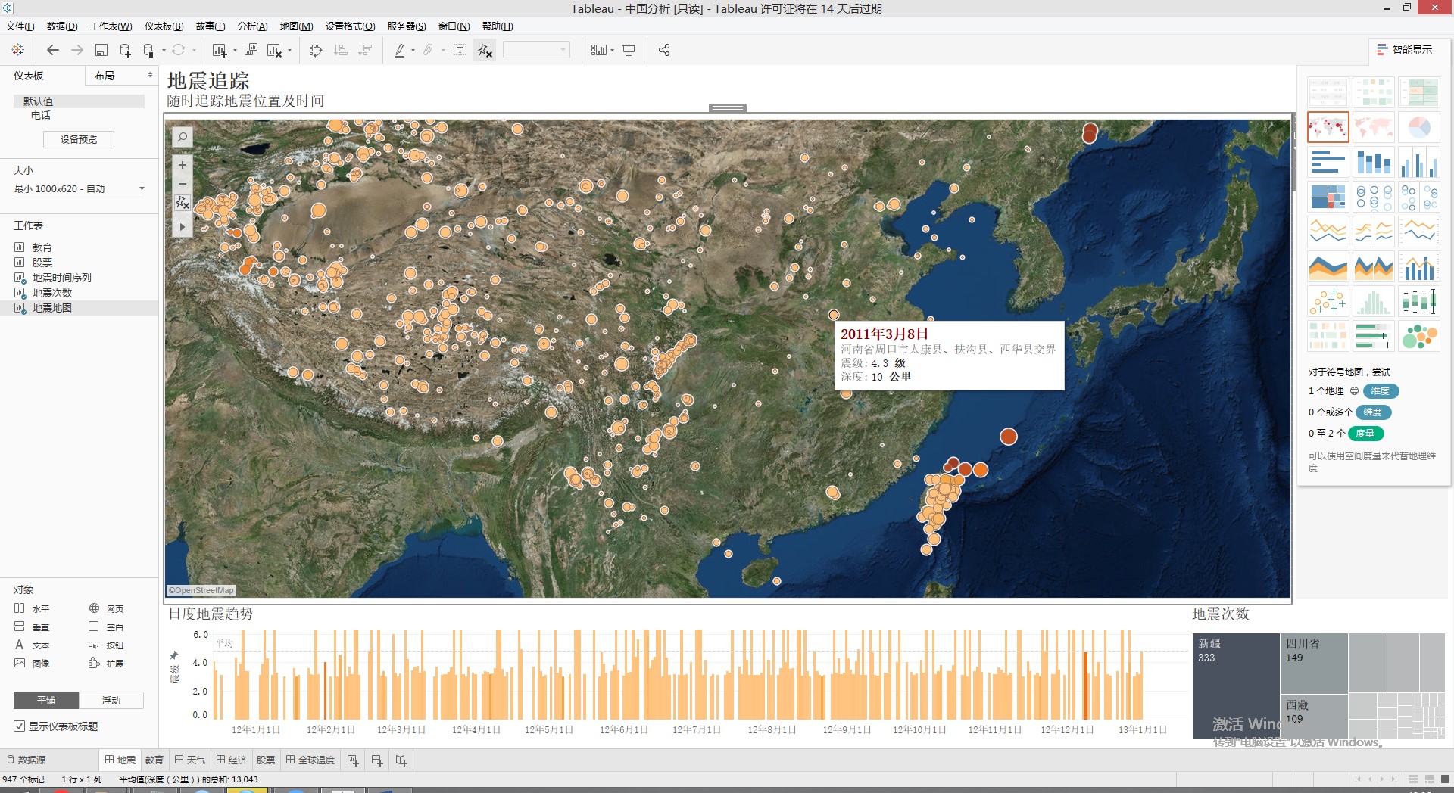The image size is (1454, 793).
Task: Open the fit width combo box
Action: [536, 50]
